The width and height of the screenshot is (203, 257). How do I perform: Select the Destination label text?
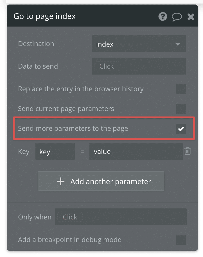(36, 44)
